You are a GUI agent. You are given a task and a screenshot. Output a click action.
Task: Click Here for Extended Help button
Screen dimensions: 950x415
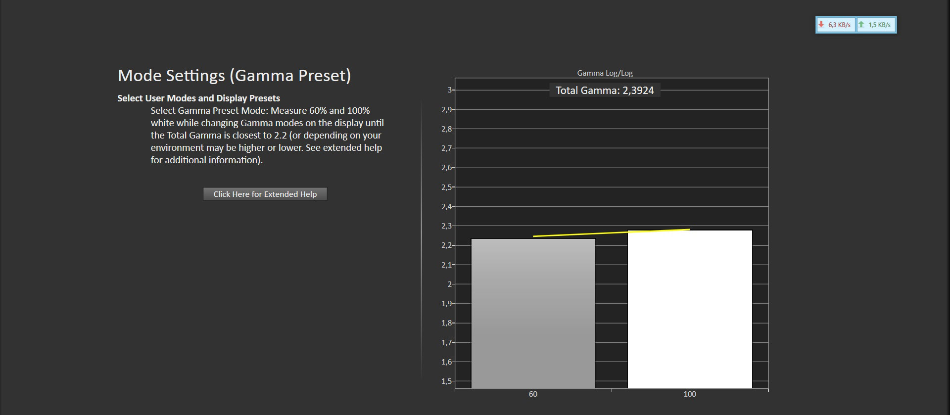(265, 194)
